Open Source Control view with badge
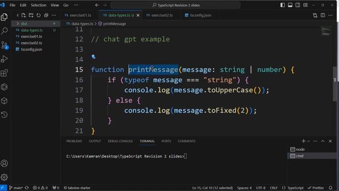This screenshot has width=339, height=191. pos(4,45)
